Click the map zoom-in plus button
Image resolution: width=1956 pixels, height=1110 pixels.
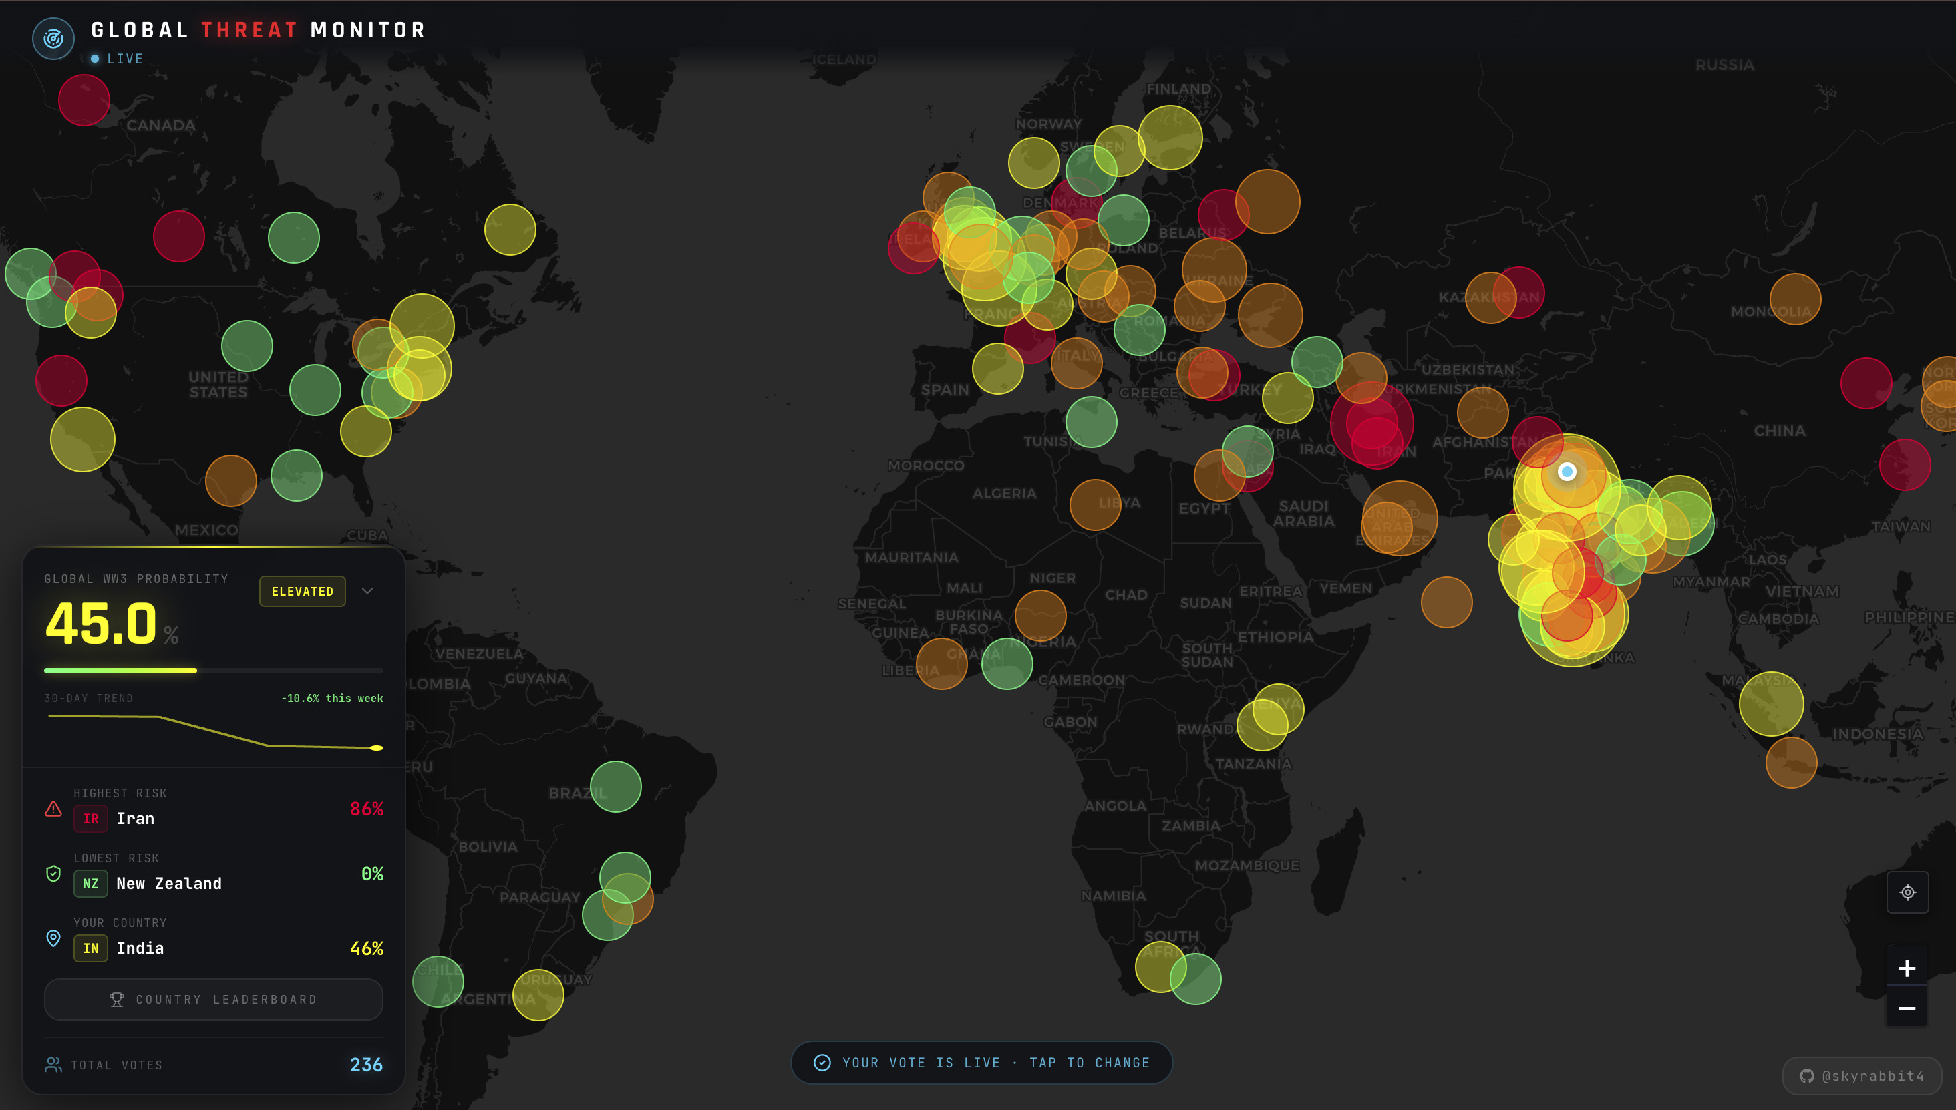[1907, 968]
